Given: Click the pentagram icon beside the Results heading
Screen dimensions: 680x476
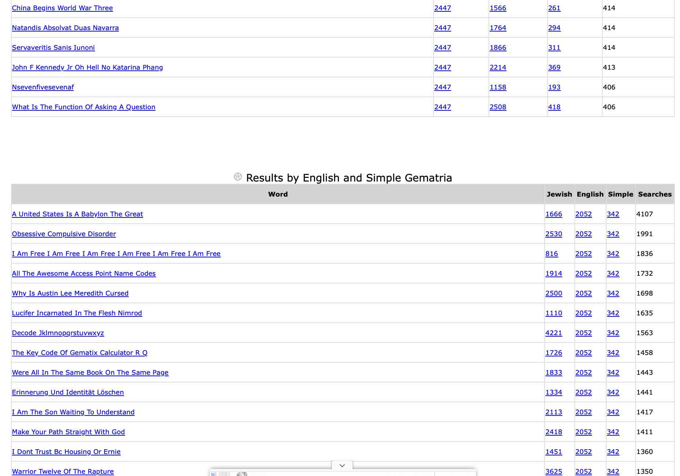Looking at the screenshot, I should tap(238, 177).
